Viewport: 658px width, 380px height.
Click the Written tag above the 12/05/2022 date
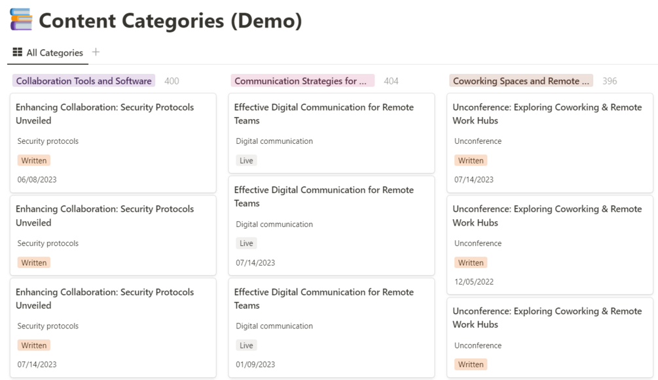(x=470, y=263)
